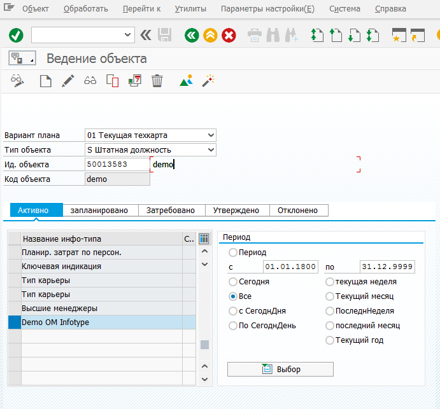Click the display/change glasses-pencil icon
Viewport: 440px width, 409px height.
pos(17,81)
